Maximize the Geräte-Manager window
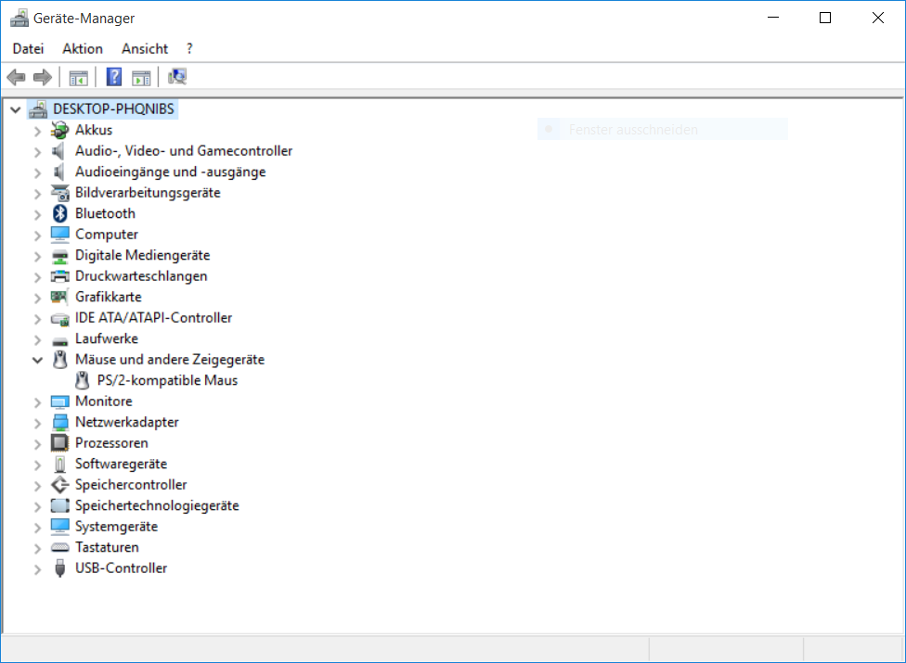The width and height of the screenshot is (906, 663). pyautogui.click(x=825, y=18)
